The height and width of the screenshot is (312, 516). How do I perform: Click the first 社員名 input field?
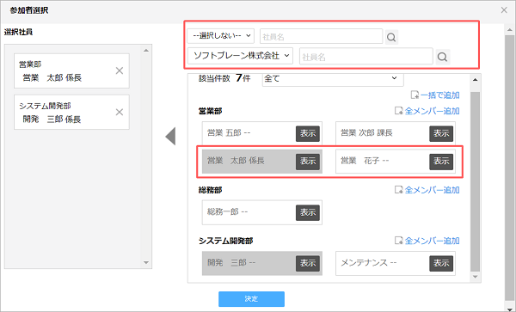[x=321, y=36]
